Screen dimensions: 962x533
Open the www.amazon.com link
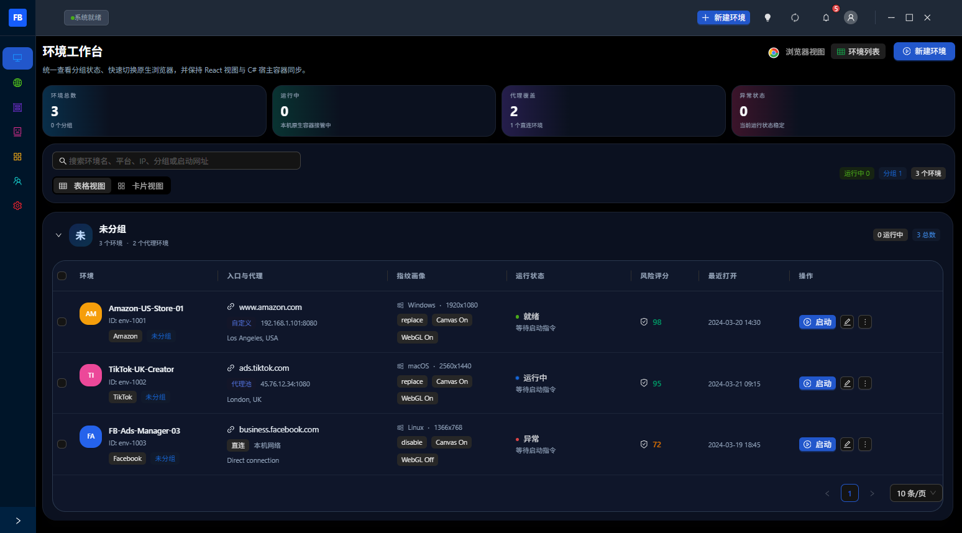270,307
